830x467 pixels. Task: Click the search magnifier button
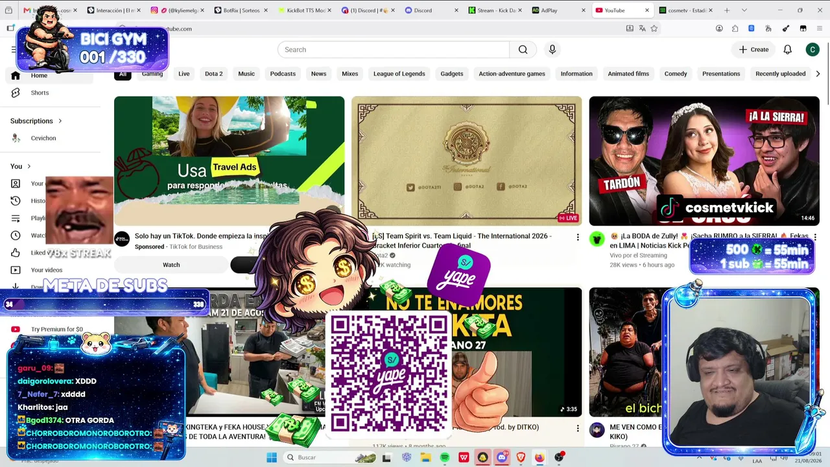pyautogui.click(x=523, y=50)
